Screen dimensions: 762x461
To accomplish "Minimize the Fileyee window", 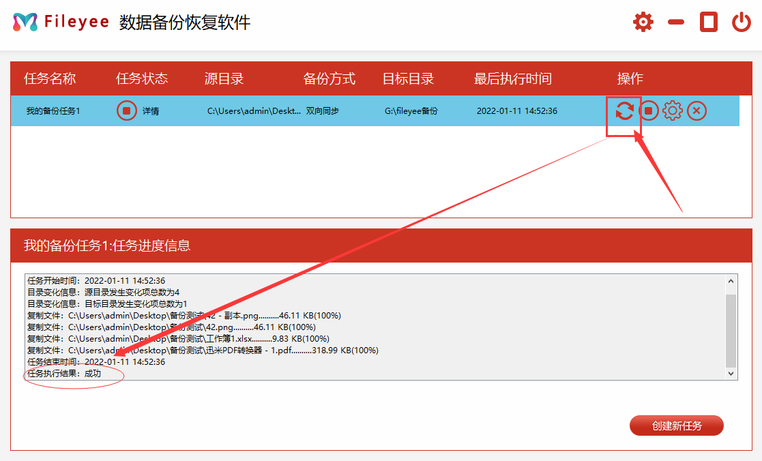I will [x=676, y=22].
